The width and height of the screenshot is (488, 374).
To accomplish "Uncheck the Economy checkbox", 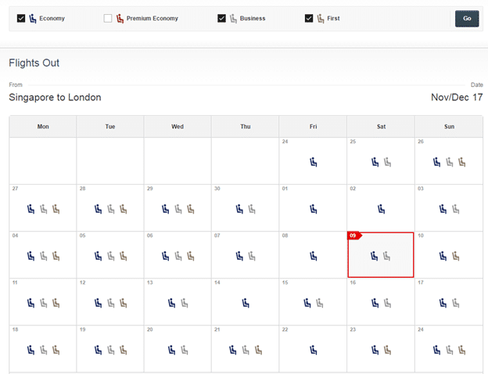I will tap(21, 18).
